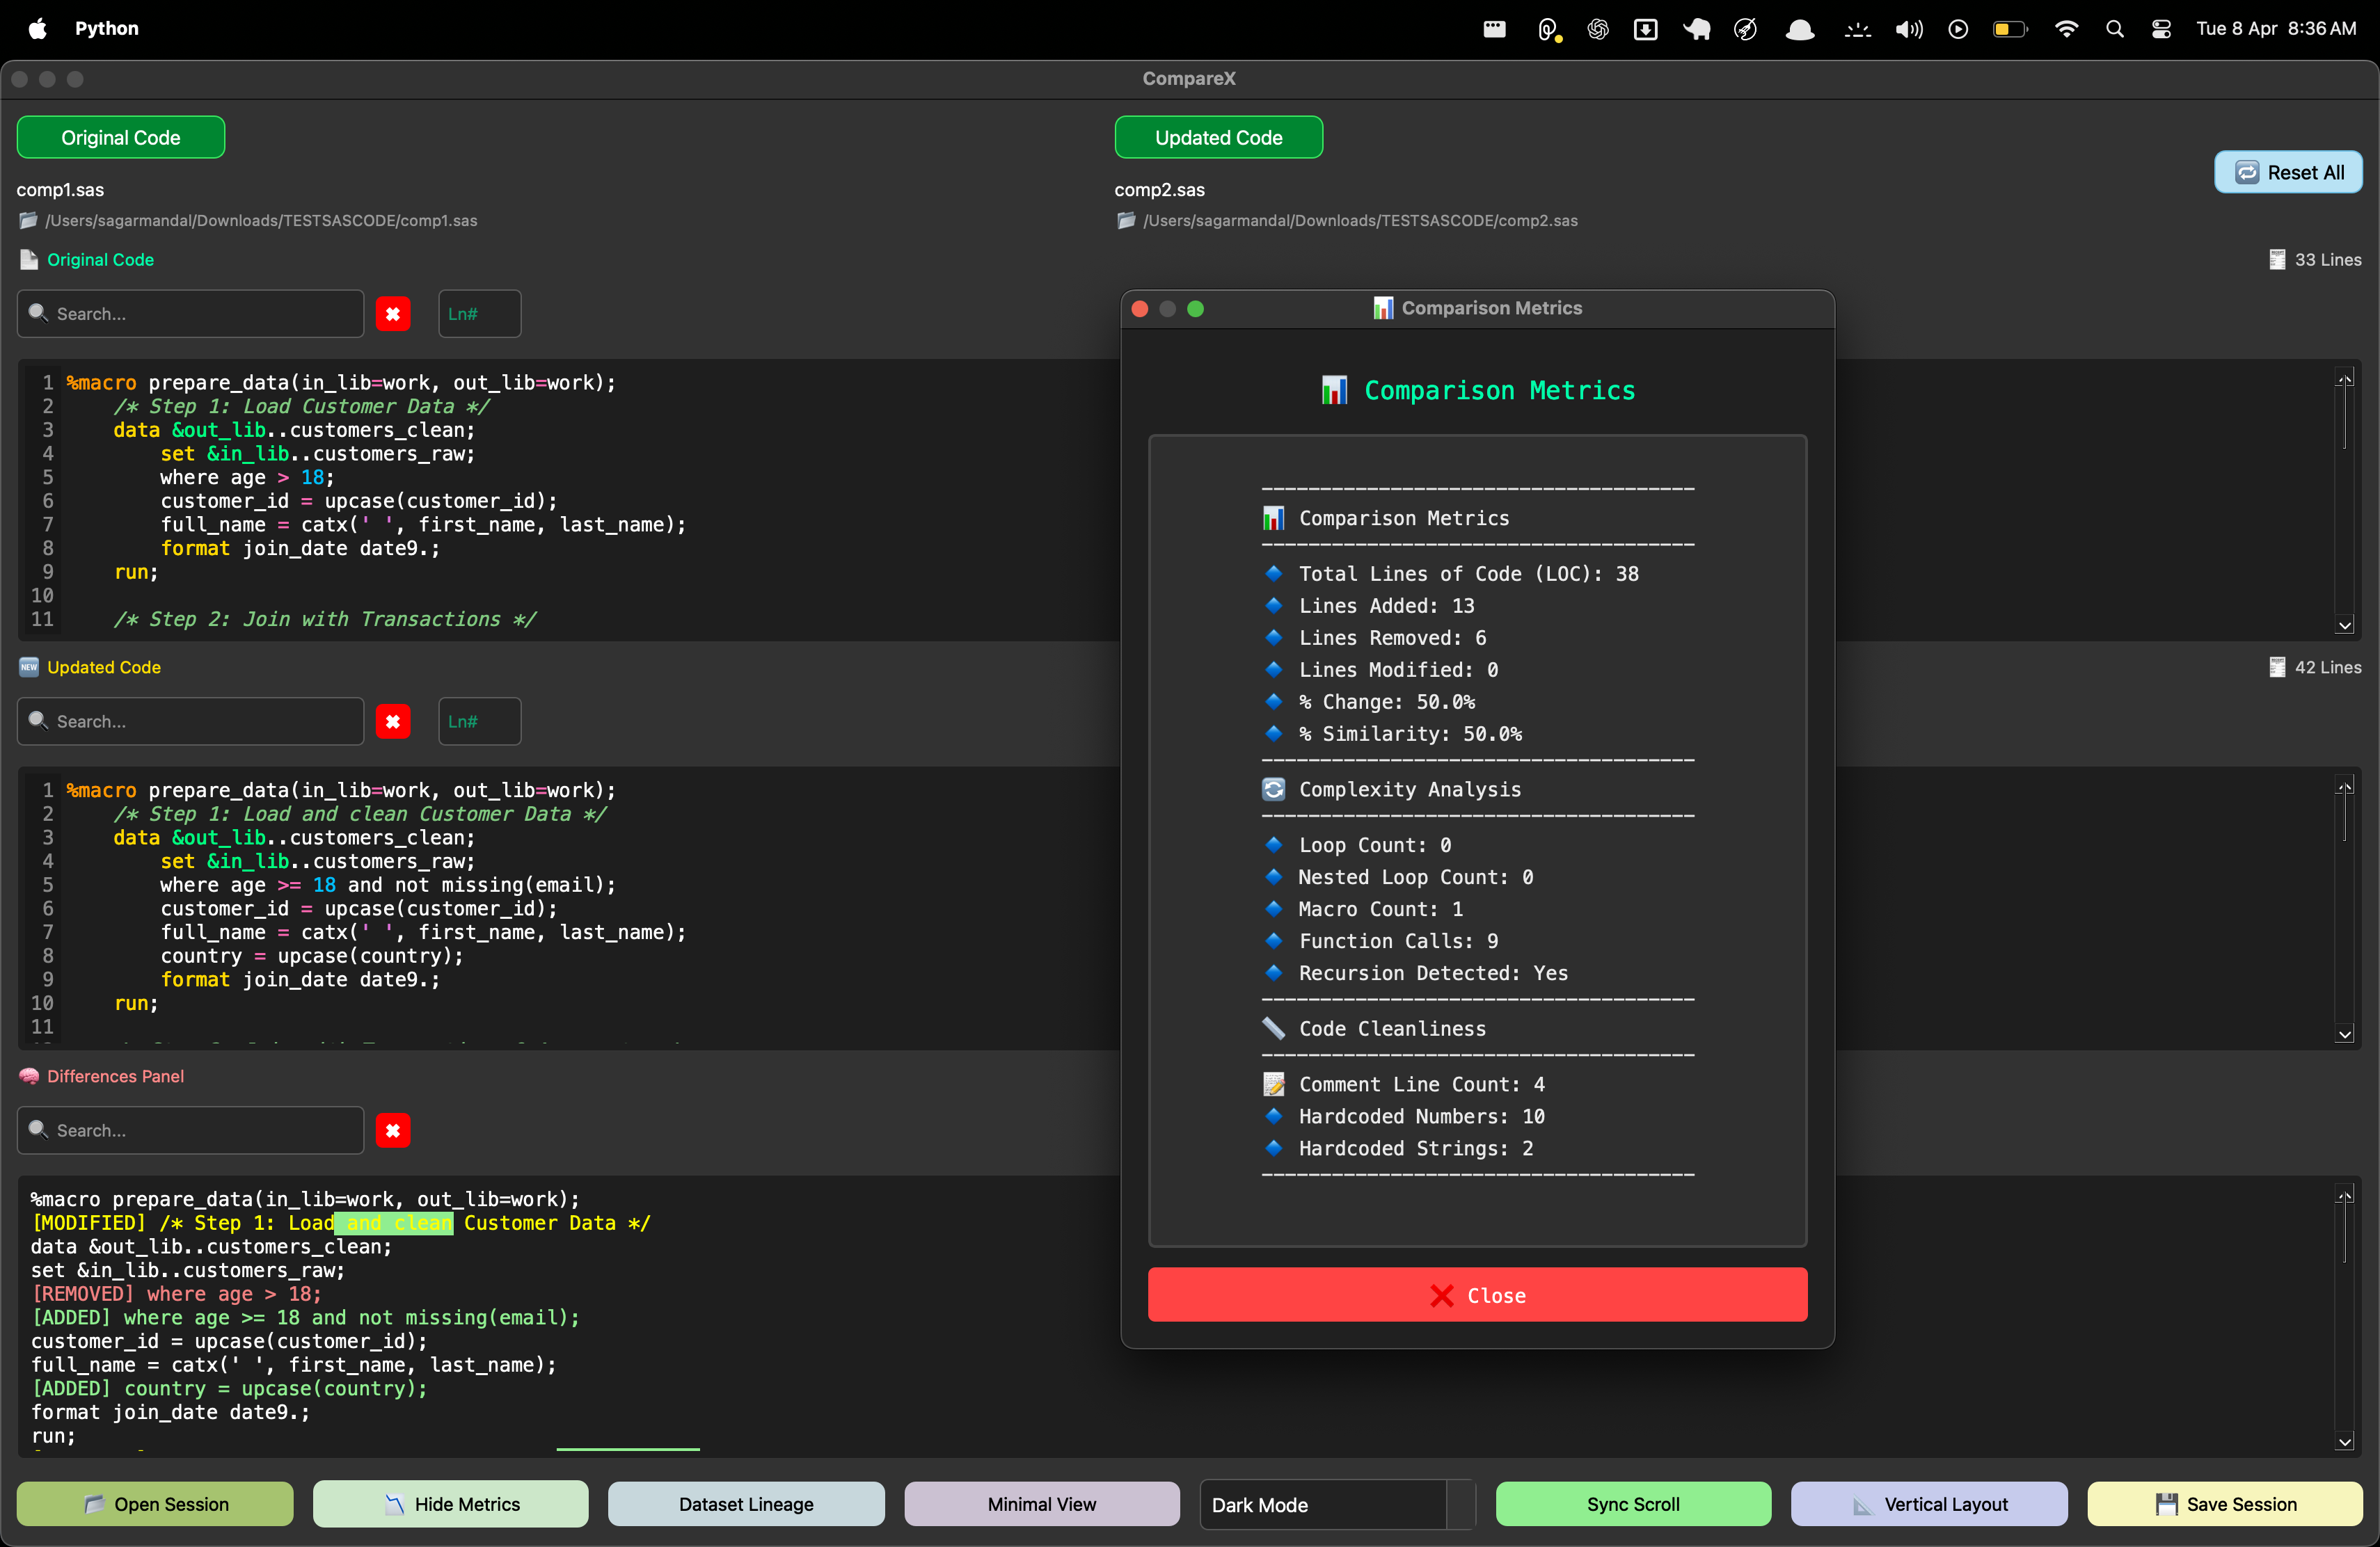Click the chart icon next to 33 Lines
This screenshot has width=2380, height=1547.
[2278, 260]
